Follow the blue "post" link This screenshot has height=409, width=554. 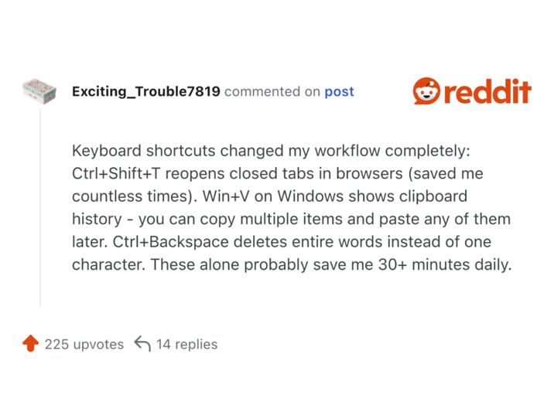pyautogui.click(x=339, y=91)
